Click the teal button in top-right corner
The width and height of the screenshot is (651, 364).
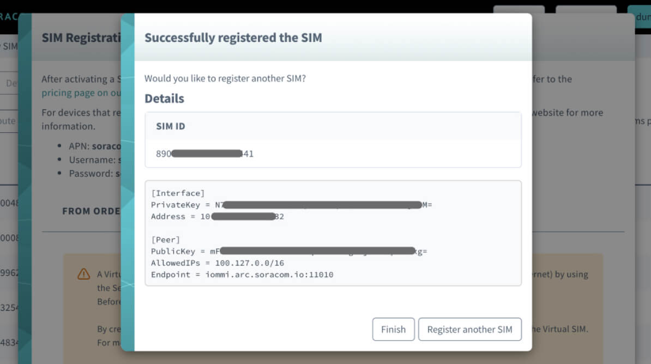click(x=639, y=17)
